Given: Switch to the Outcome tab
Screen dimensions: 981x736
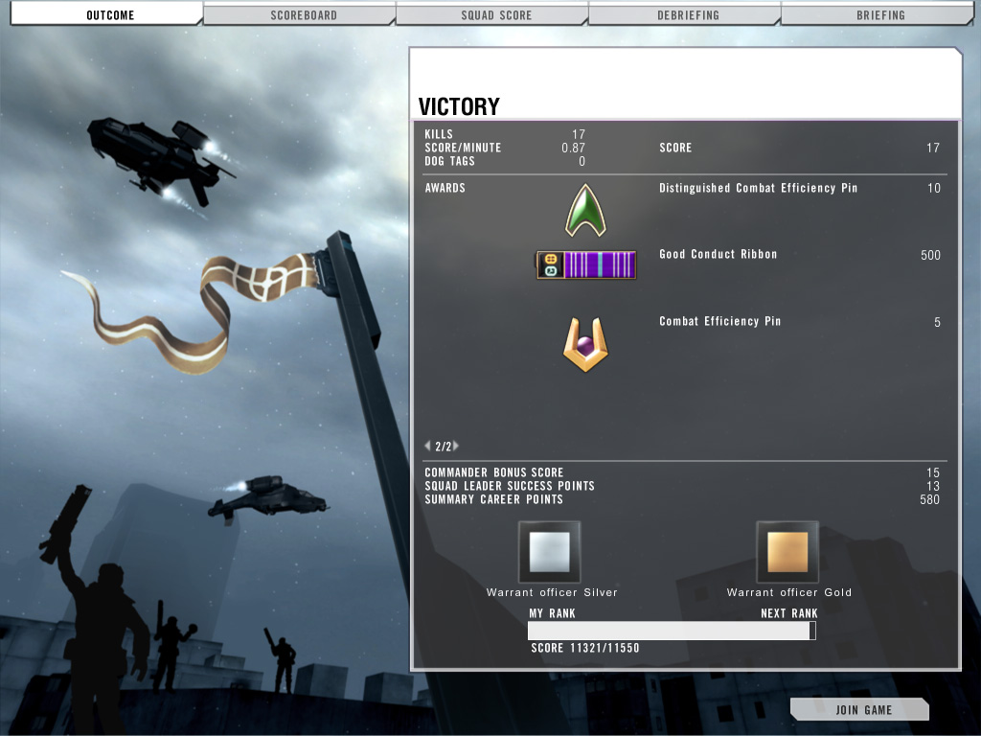Looking at the screenshot, I should [110, 15].
